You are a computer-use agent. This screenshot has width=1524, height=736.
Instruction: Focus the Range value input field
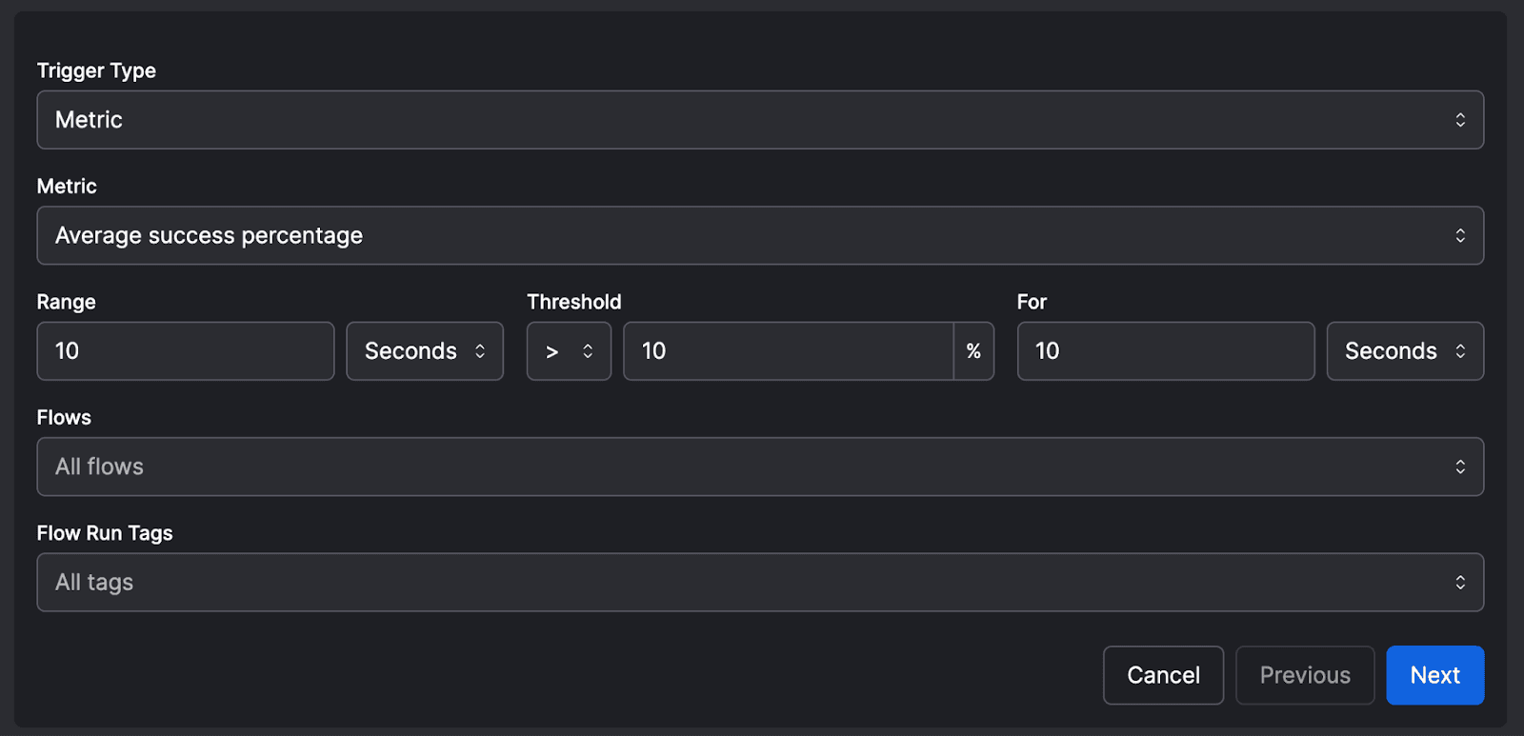(x=186, y=351)
